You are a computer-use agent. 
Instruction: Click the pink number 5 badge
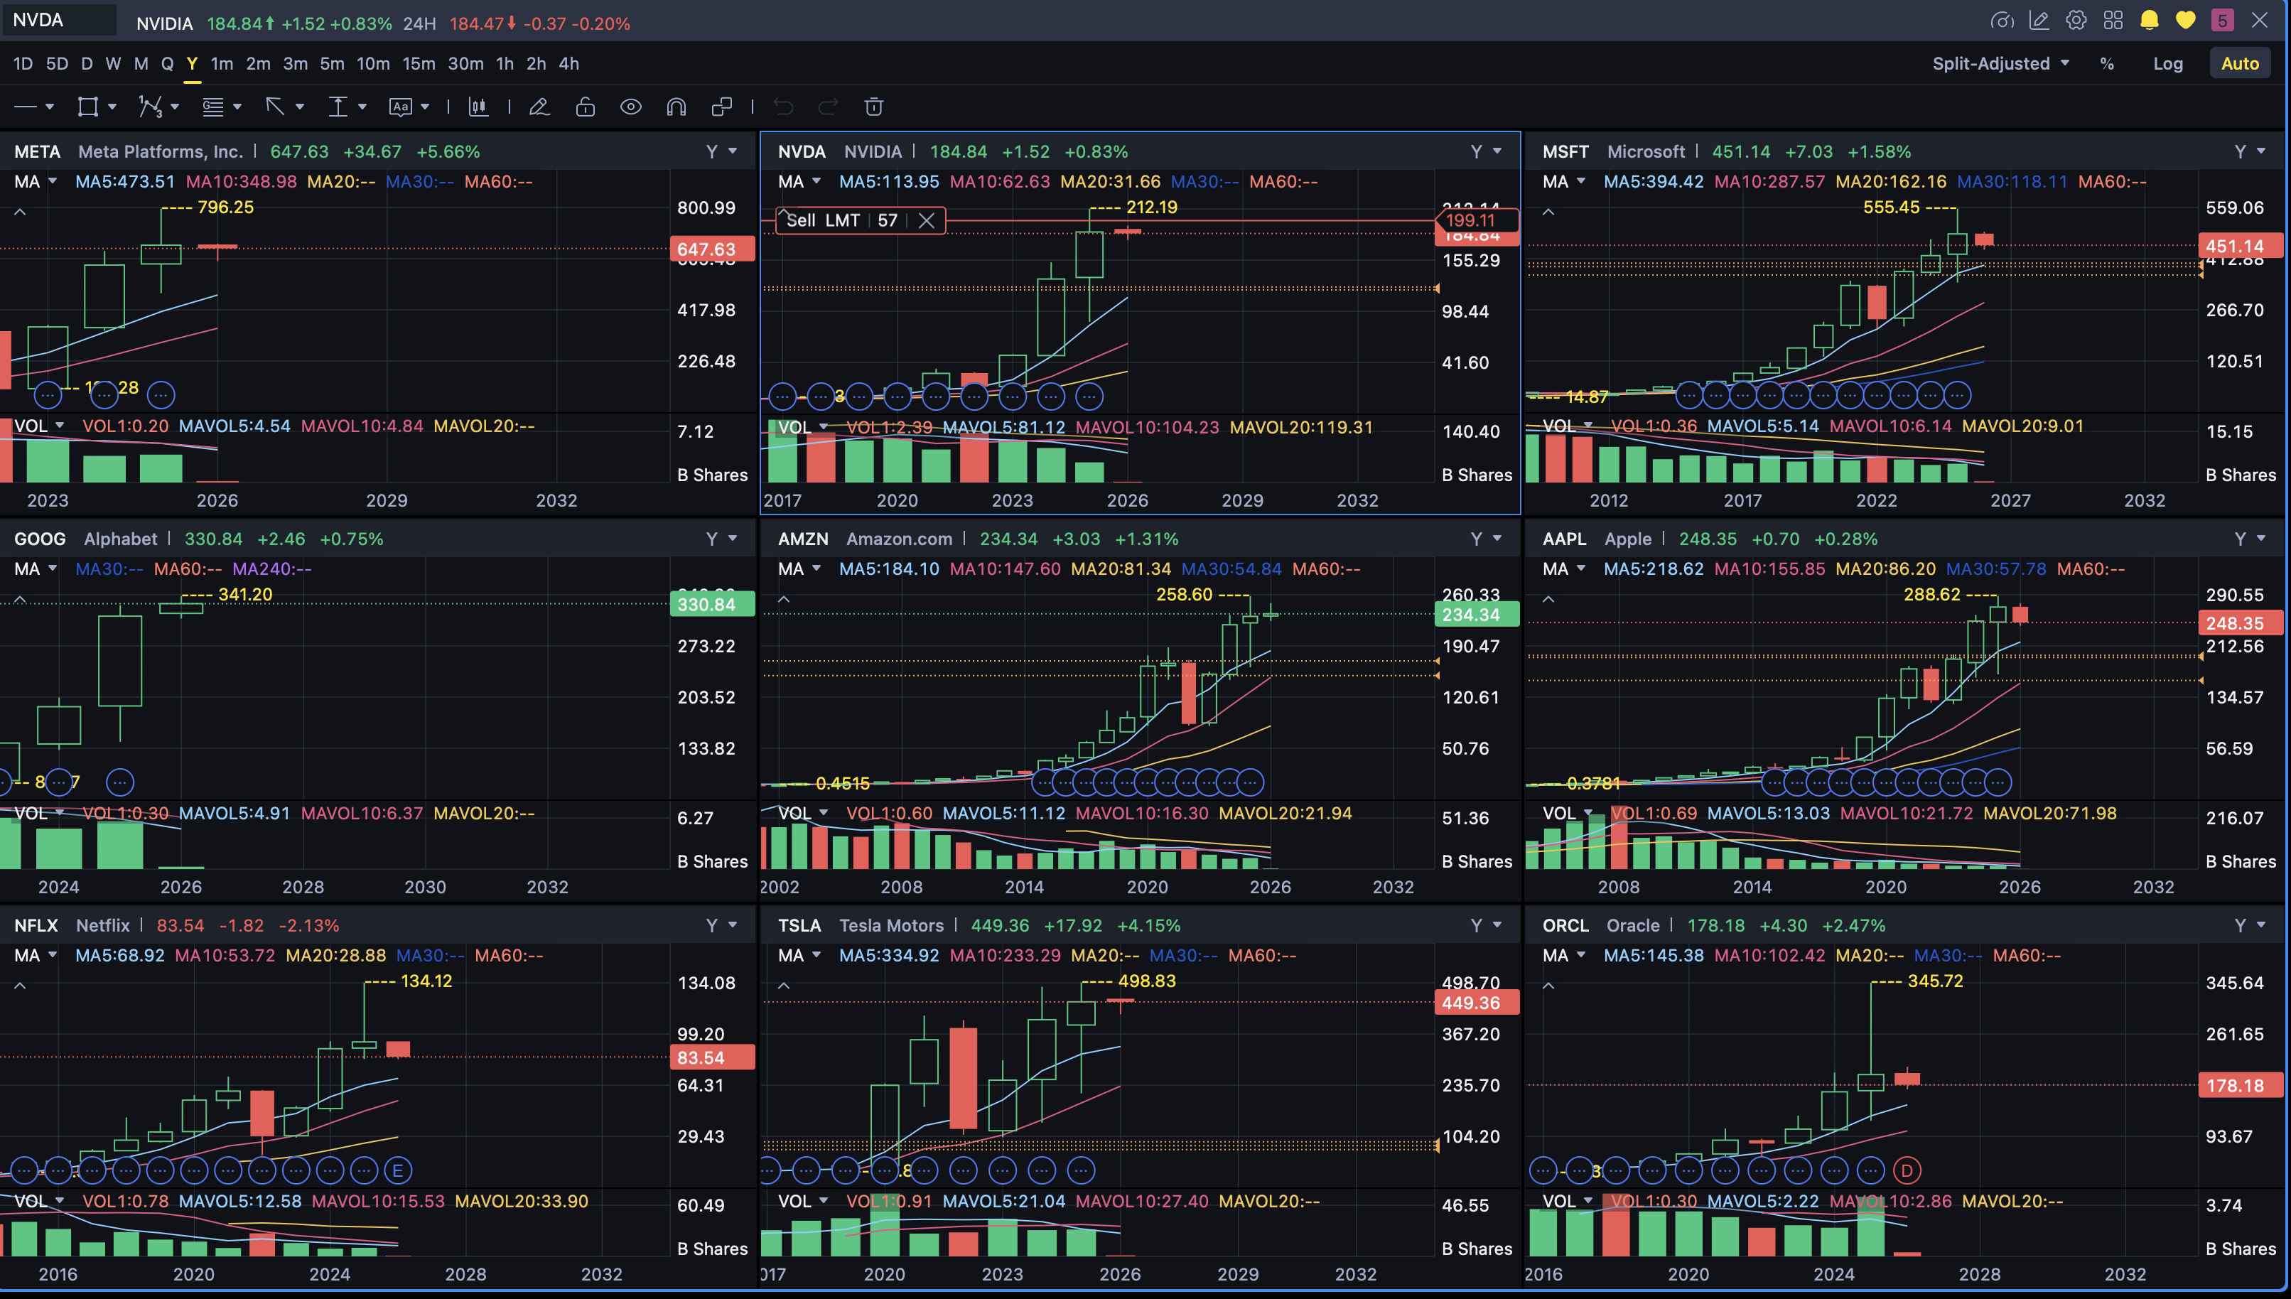coord(2222,20)
